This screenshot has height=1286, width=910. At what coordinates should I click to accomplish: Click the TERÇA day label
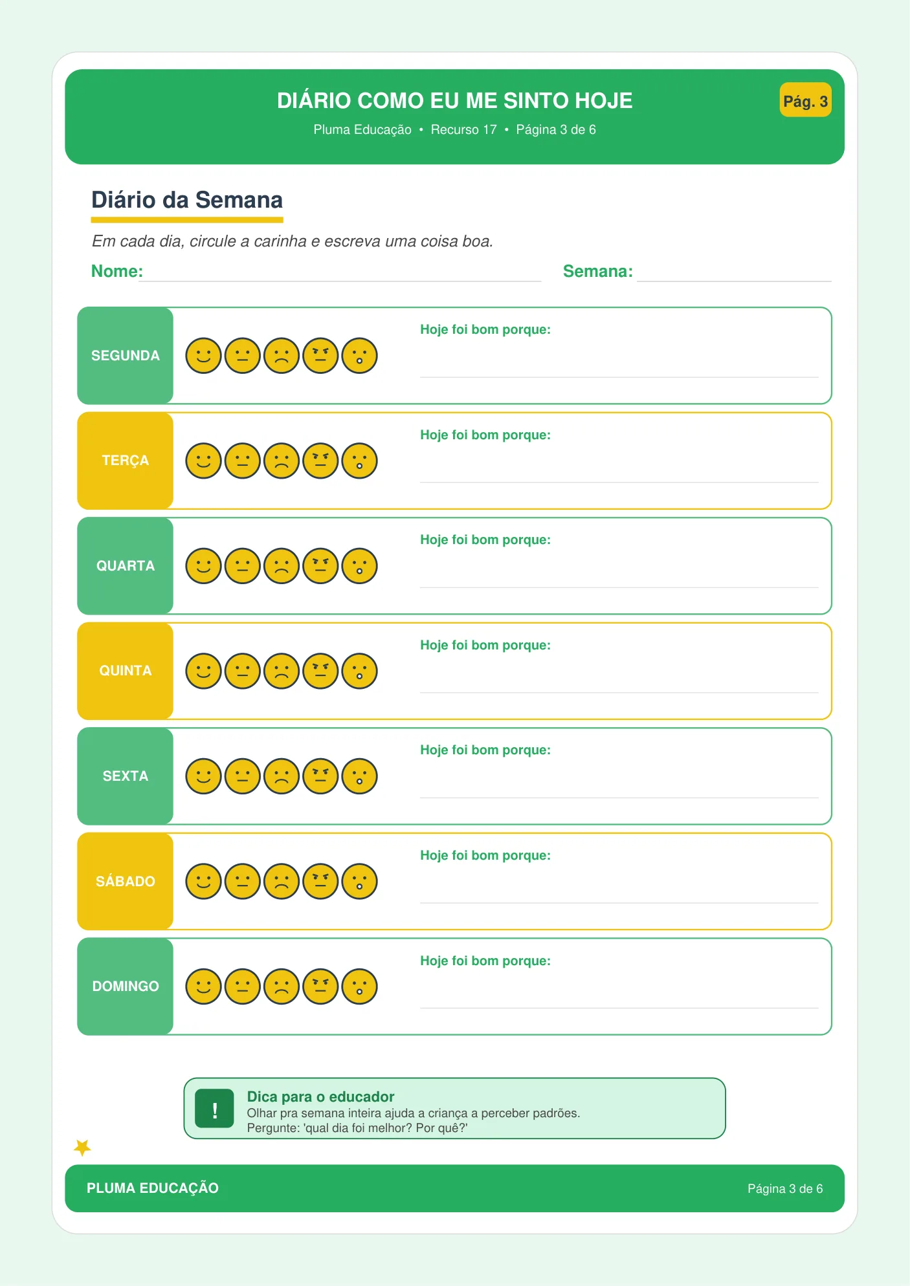(x=126, y=461)
